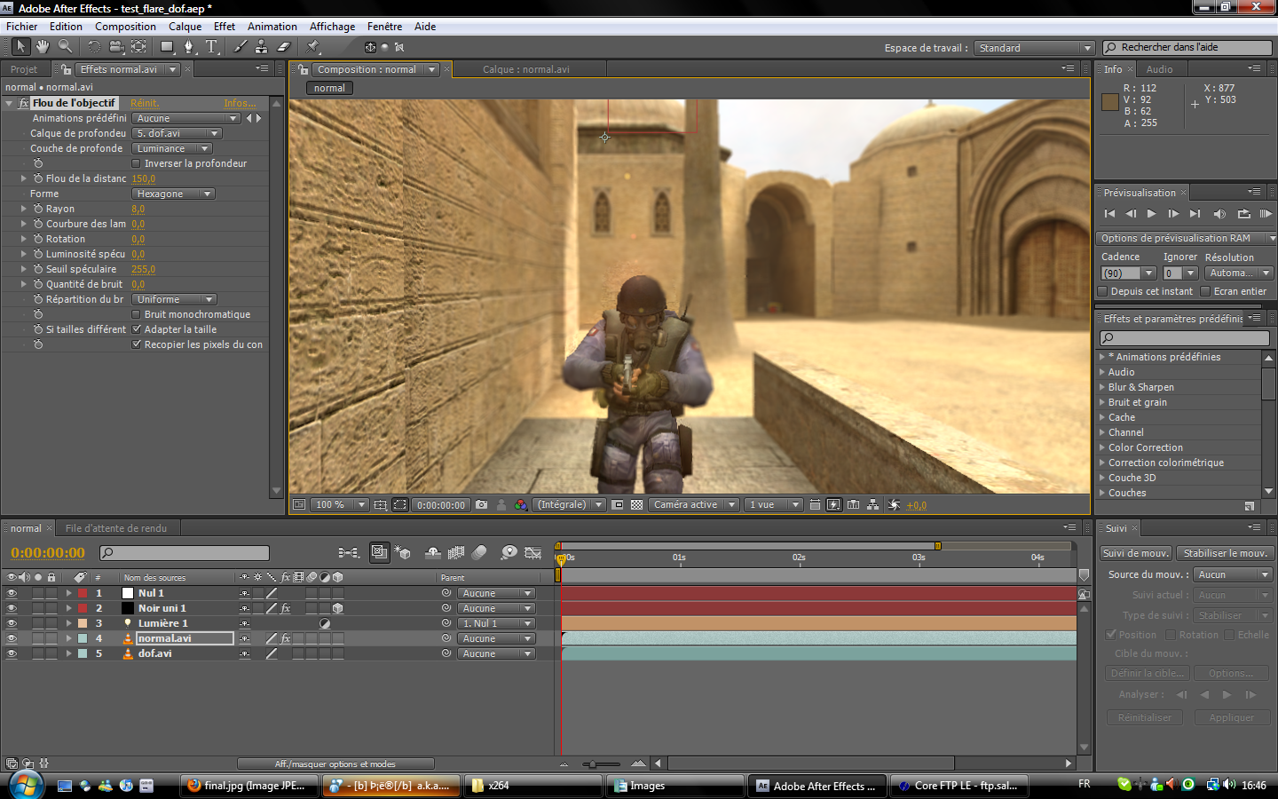The width and height of the screenshot is (1278, 799).
Task: Enable Bruit monochromatique checkbox
Action: (136, 314)
